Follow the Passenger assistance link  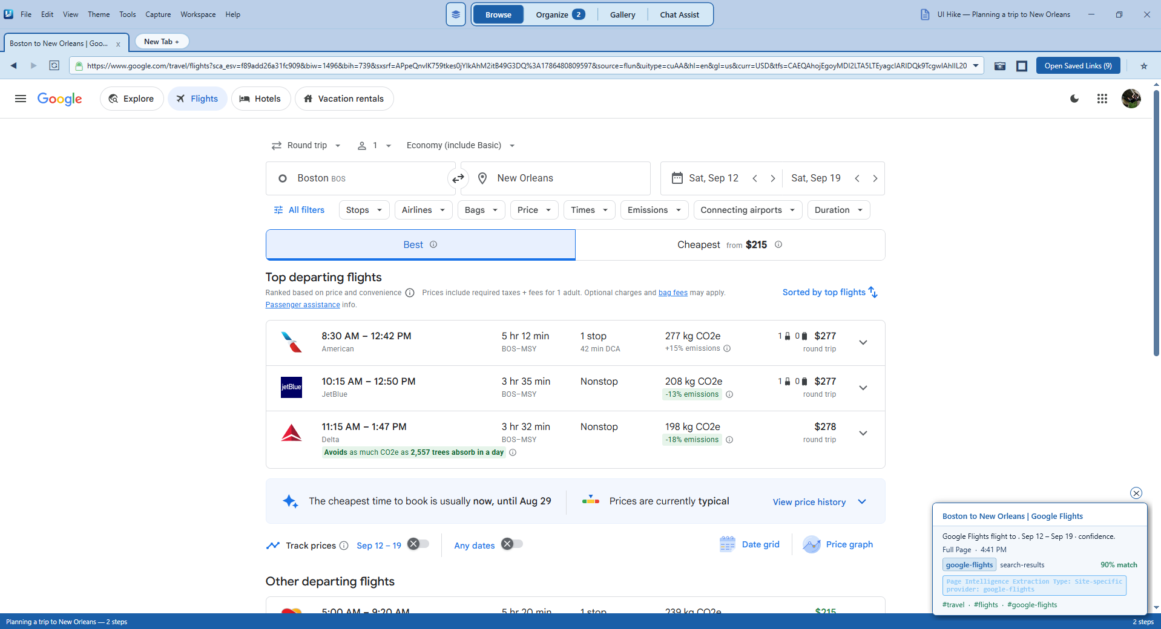(x=303, y=305)
